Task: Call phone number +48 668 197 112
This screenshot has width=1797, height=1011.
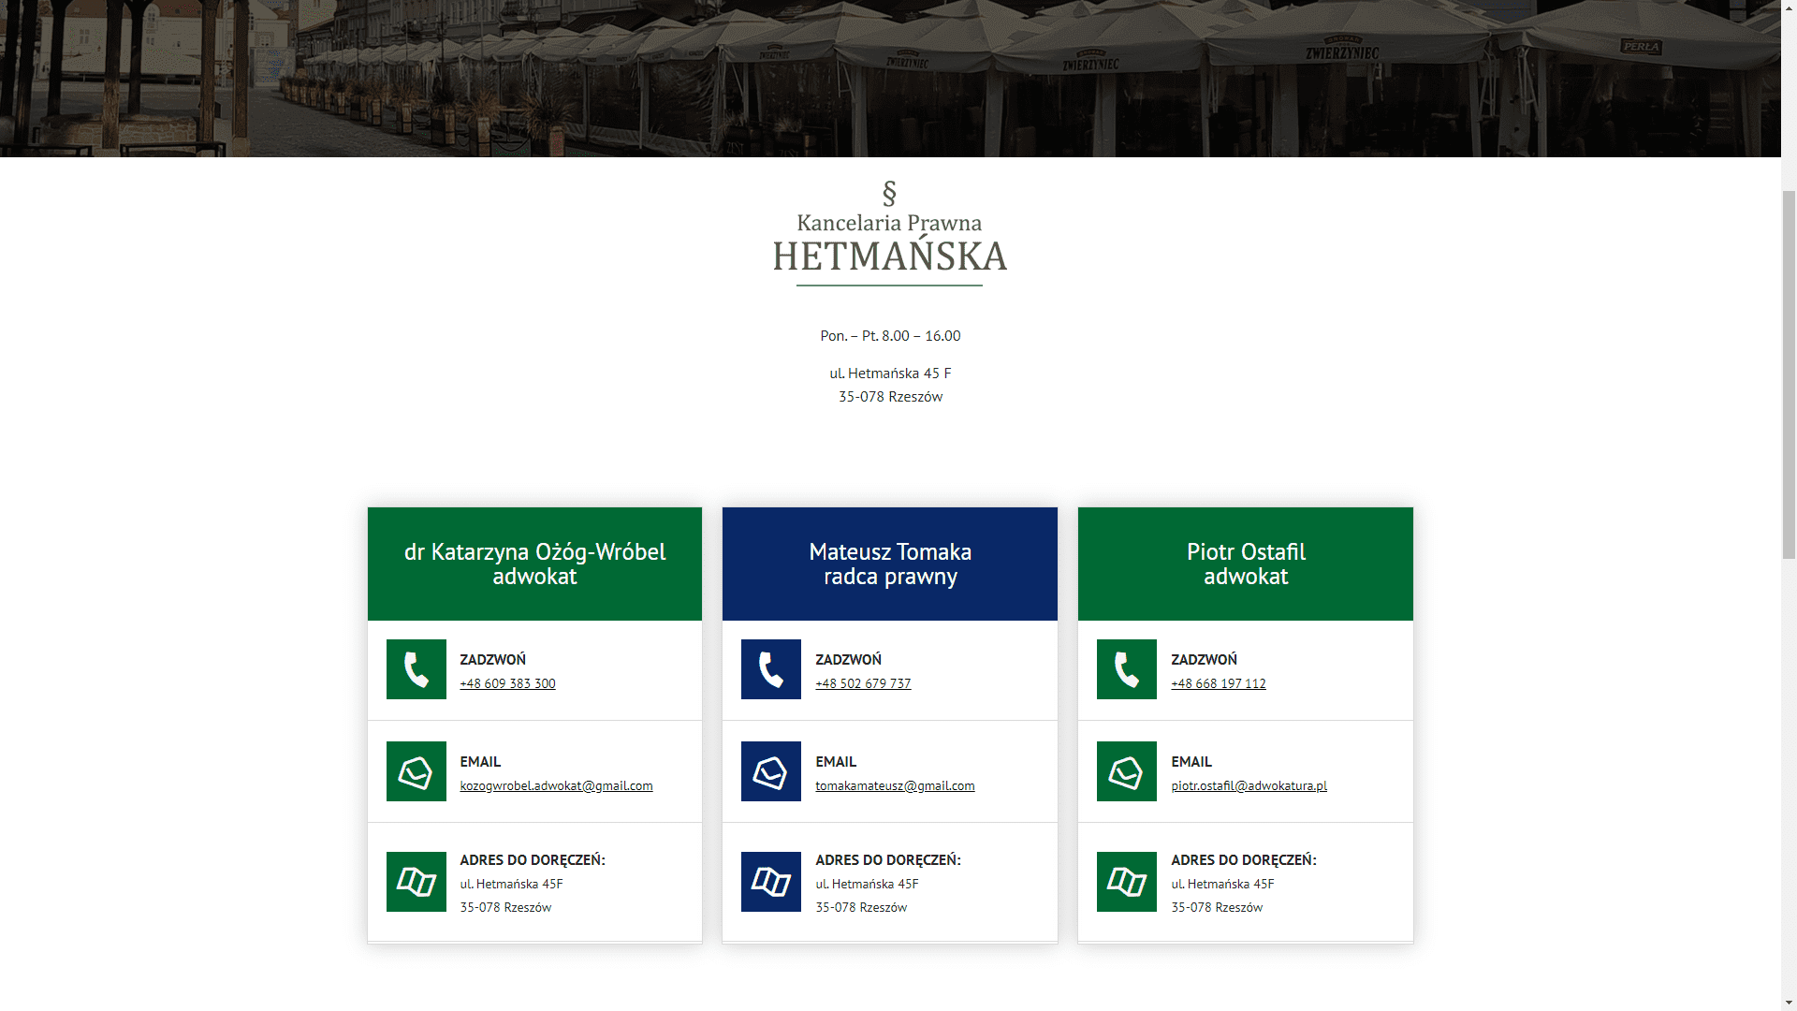Action: tap(1218, 684)
